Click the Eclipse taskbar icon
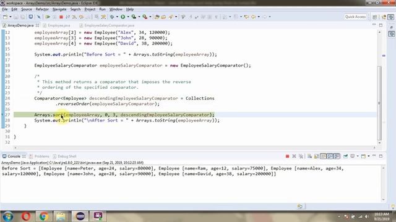396x222 pixels. 80,216
